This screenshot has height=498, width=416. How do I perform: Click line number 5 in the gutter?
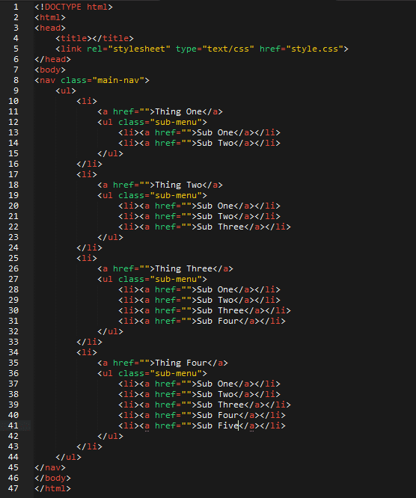tap(16, 49)
